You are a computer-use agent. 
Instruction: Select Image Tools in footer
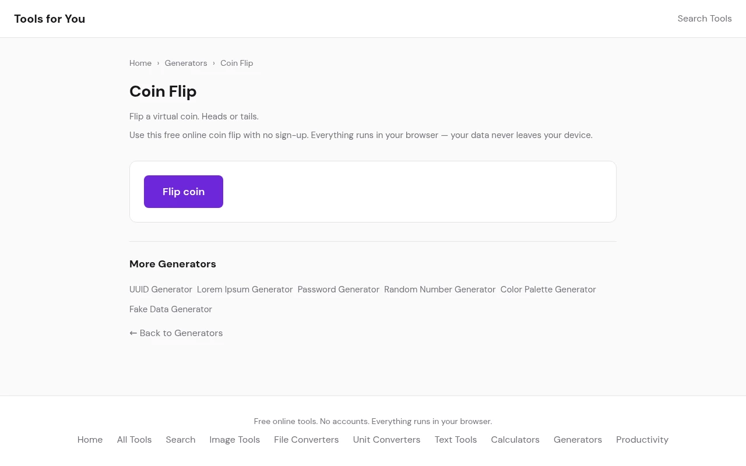235,440
